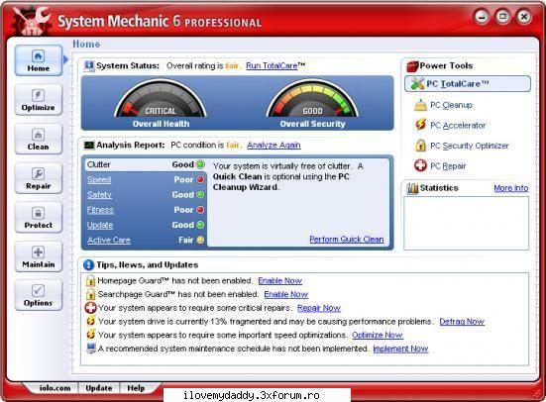Image resolution: width=546 pixels, height=402 pixels.
Task: Click the Optimize Now link
Action: point(378,335)
